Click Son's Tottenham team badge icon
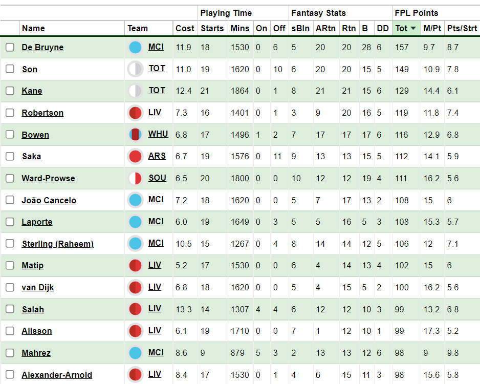The image size is (480, 384). [x=135, y=69]
